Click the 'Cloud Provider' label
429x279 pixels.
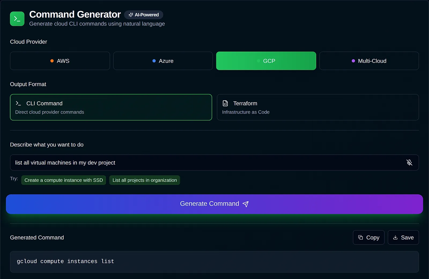(x=28, y=42)
